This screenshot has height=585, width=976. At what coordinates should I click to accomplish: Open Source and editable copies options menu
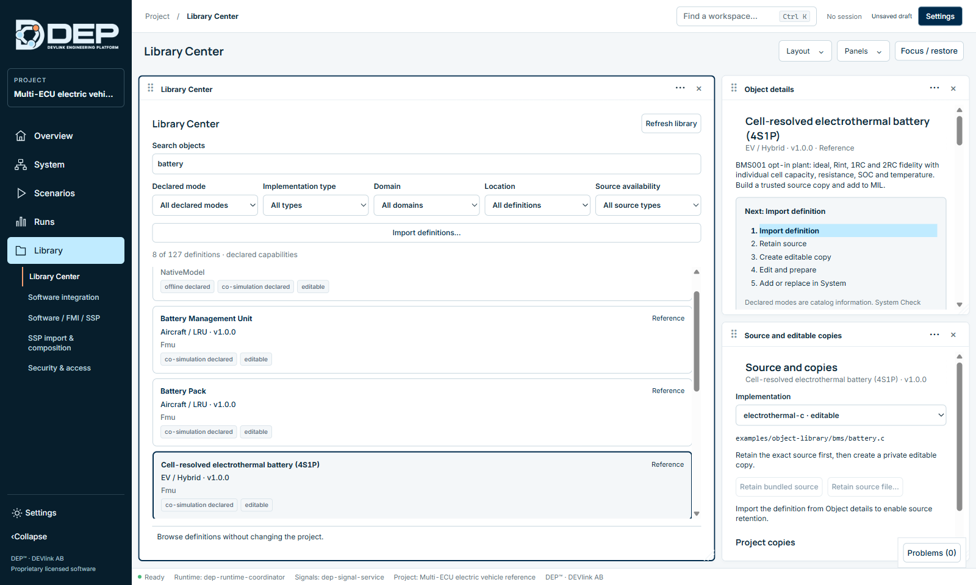coord(935,335)
